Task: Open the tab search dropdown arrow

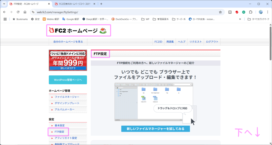Action: pyautogui.click(x=4, y=4)
